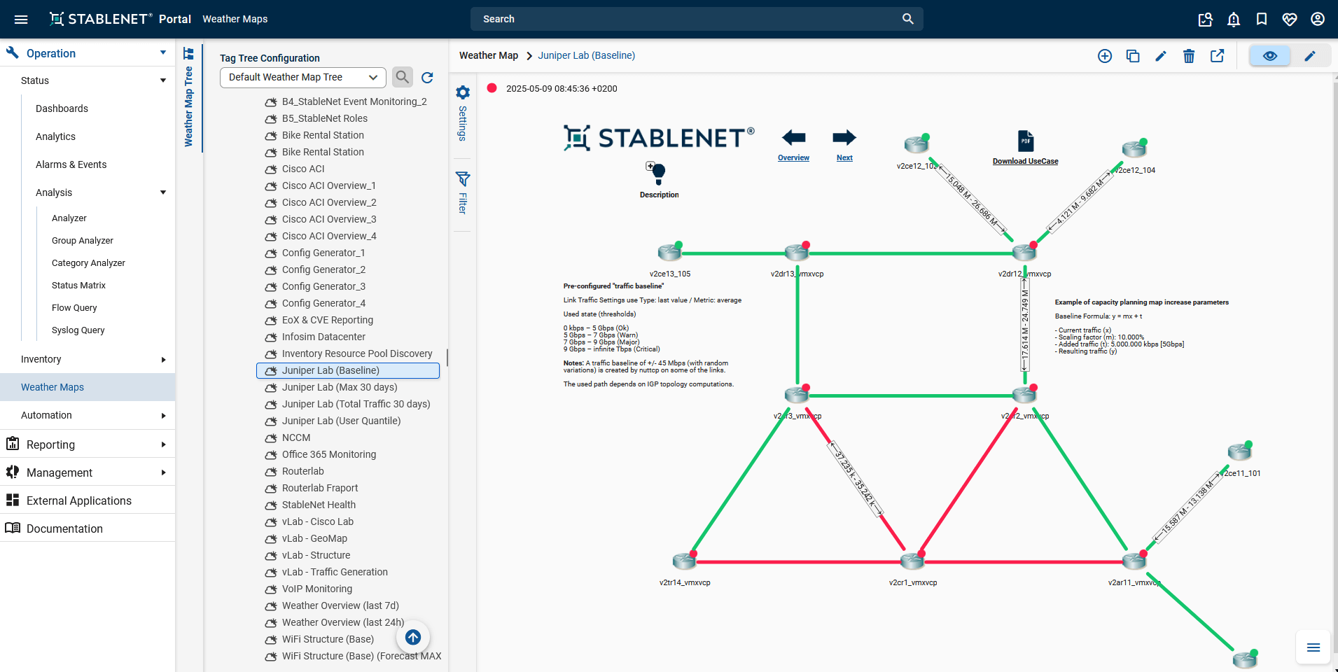
Task: Collapse the Analysis submenu
Action: 163,192
